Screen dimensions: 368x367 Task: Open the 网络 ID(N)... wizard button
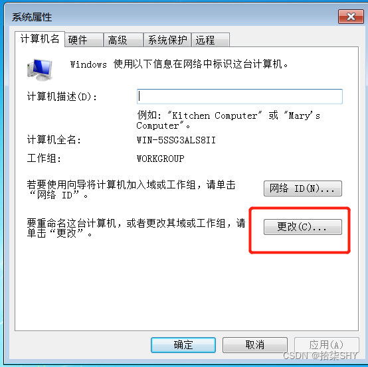(303, 188)
